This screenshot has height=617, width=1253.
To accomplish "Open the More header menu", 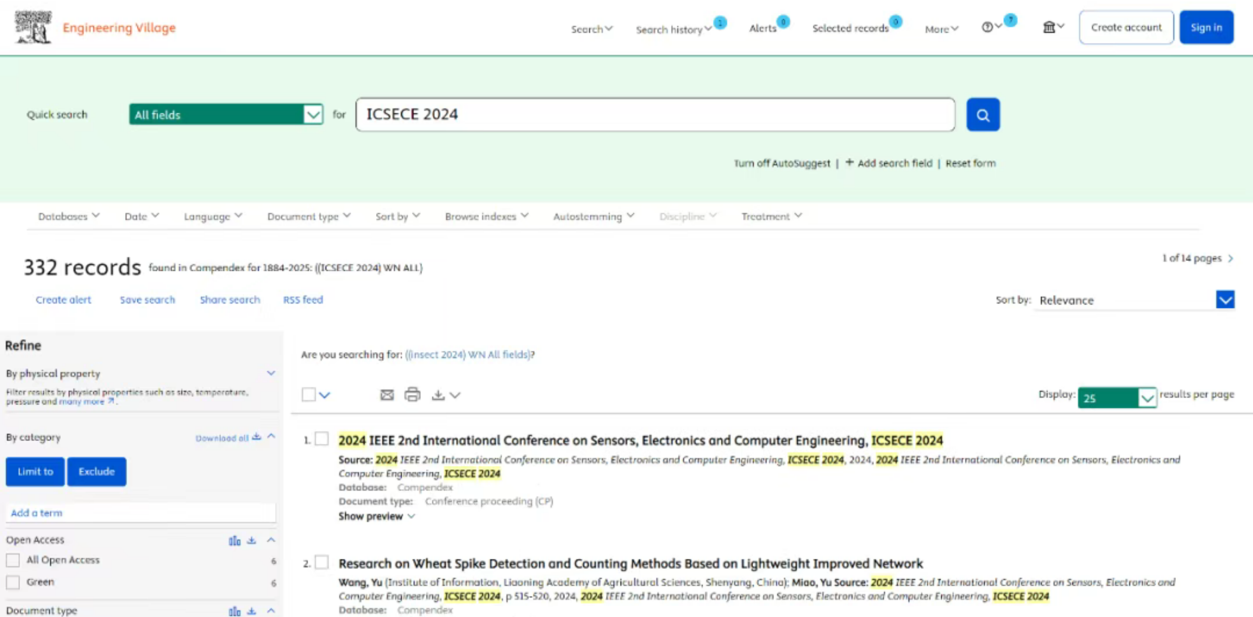I will (x=941, y=29).
